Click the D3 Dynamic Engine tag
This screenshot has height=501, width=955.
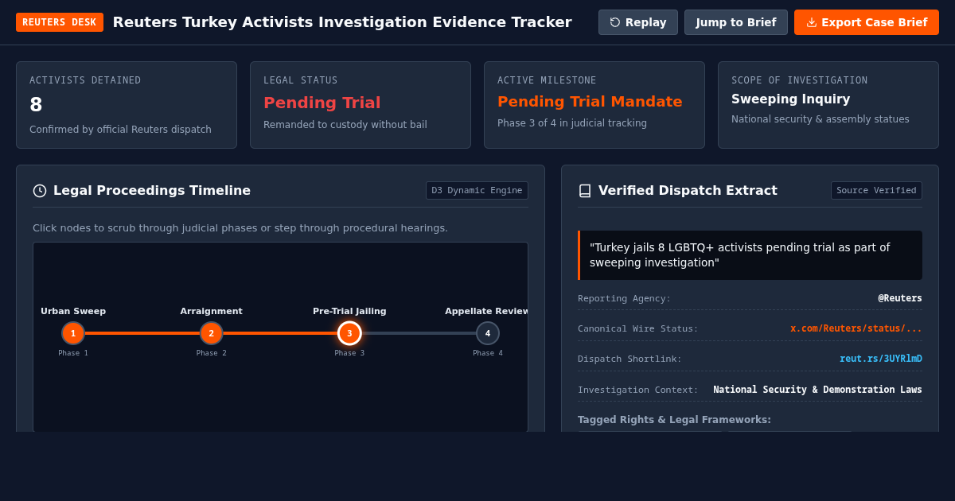click(477, 191)
